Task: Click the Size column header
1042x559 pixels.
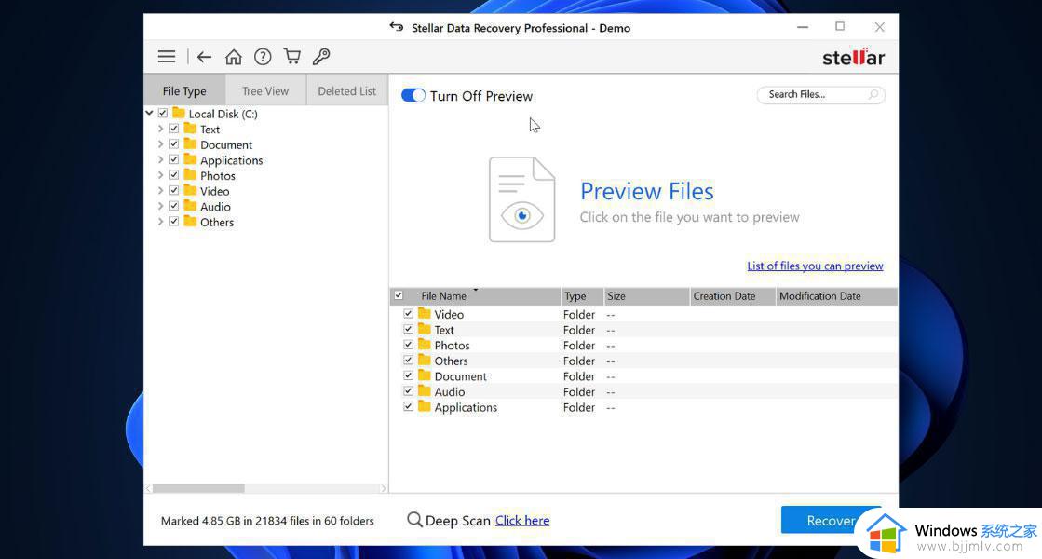Action: tap(646, 296)
